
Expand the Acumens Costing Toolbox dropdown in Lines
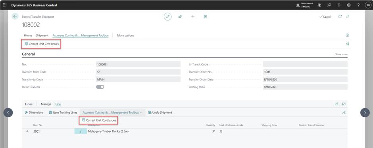coord(113,112)
